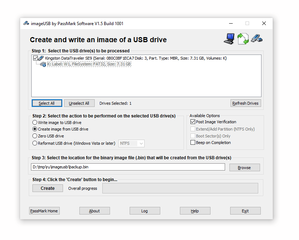The height and width of the screenshot is (240, 299).
Task: Click the Overall progress bar
Action: tap(180, 188)
